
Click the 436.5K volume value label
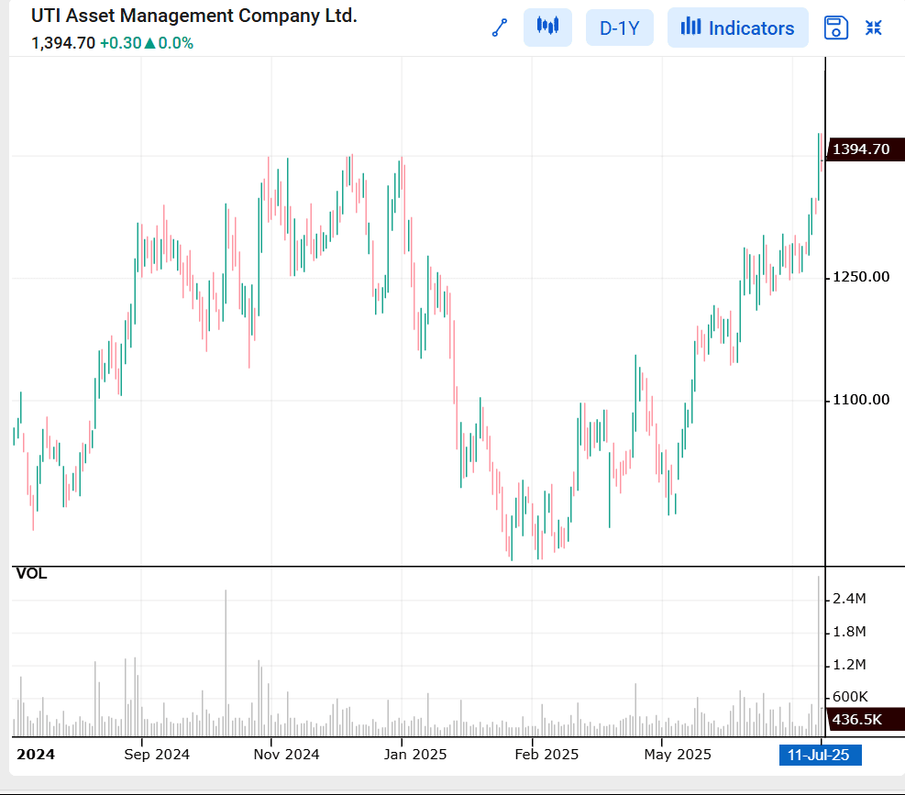(866, 720)
